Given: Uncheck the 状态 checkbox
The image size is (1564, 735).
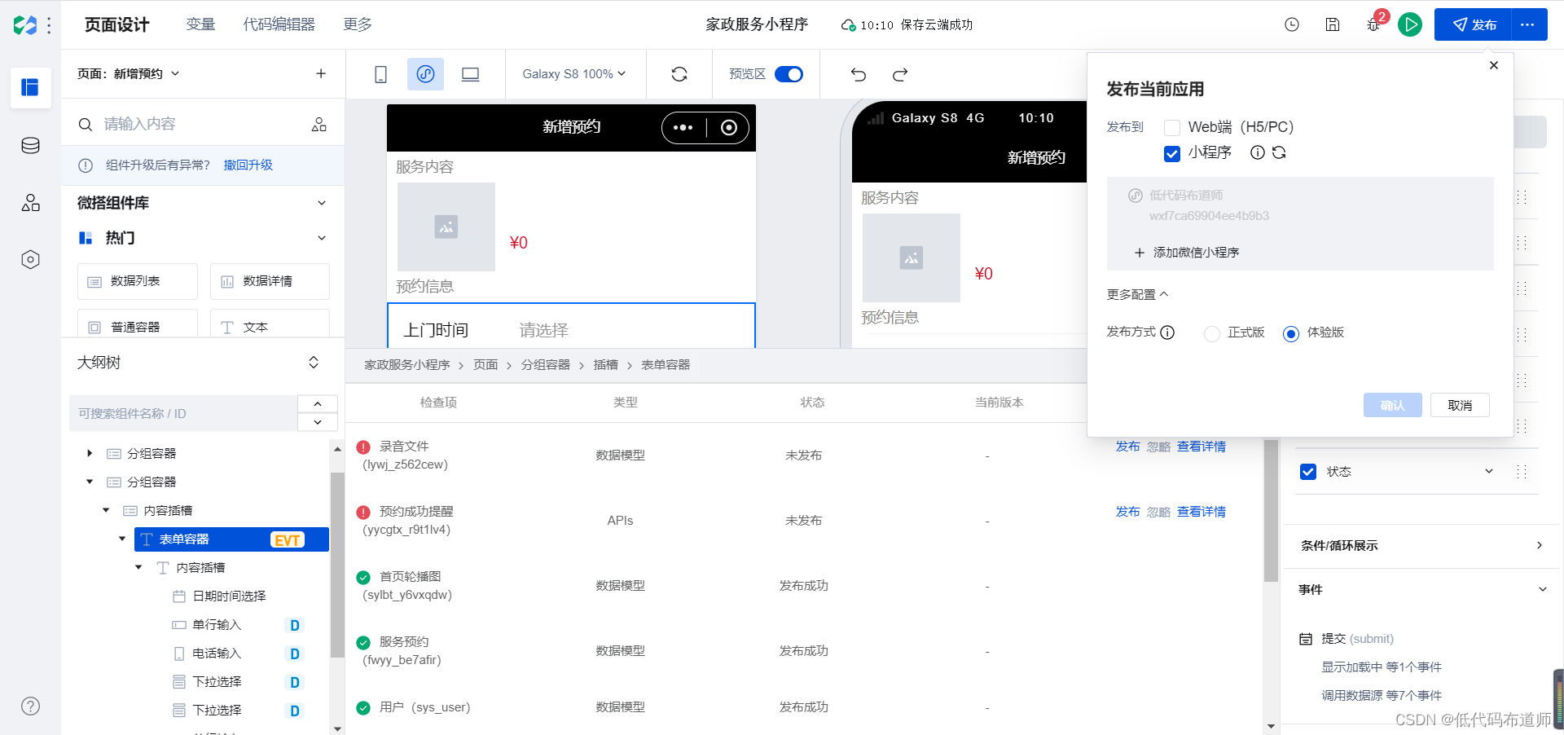Looking at the screenshot, I should point(1308,472).
